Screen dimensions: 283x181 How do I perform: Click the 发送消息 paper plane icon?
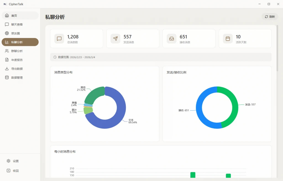pyautogui.click(x=115, y=39)
